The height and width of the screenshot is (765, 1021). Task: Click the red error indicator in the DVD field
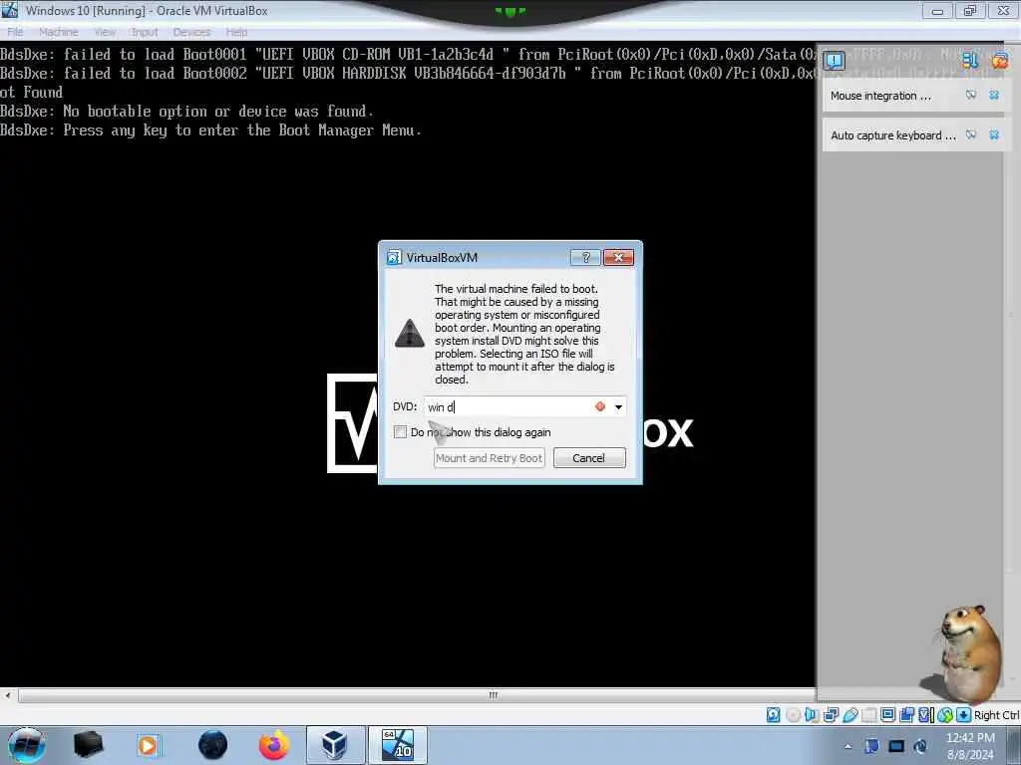tap(599, 406)
